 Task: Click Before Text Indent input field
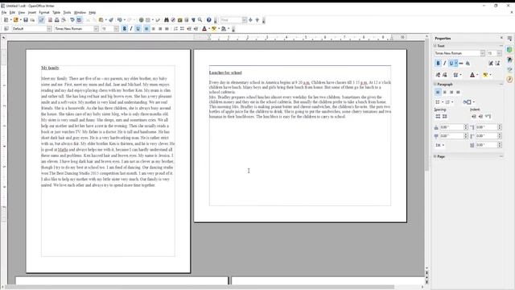tap(486, 127)
